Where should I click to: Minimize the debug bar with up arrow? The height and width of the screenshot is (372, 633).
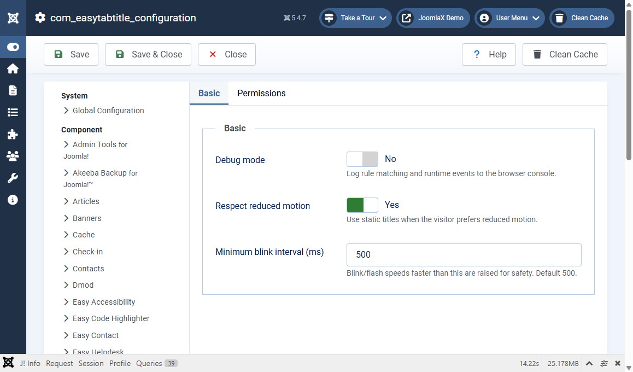coord(589,363)
